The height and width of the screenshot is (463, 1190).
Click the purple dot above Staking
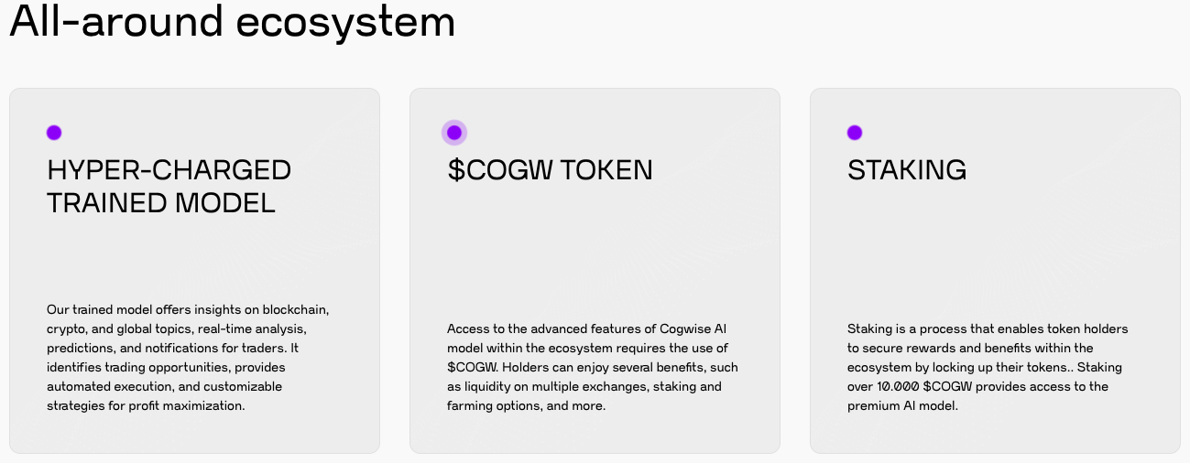tap(855, 133)
